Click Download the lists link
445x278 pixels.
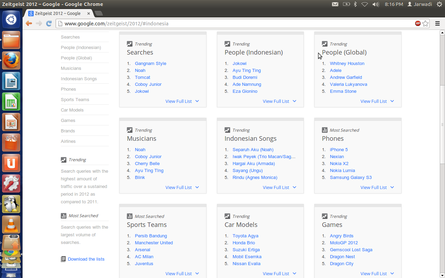coord(86,259)
